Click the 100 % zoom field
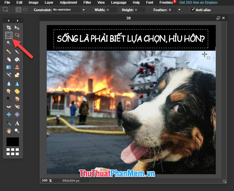This screenshot has width=234, height=191. (x=47, y=180)
